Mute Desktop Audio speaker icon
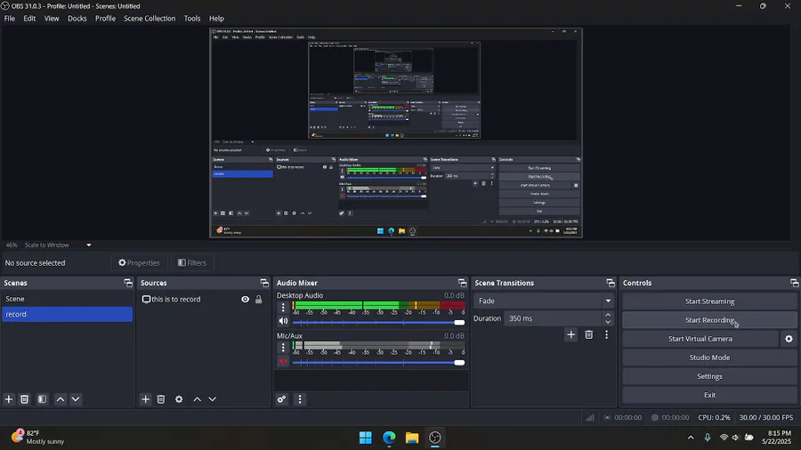This screenshot has width=801, height=450. [x=283, y=321]
